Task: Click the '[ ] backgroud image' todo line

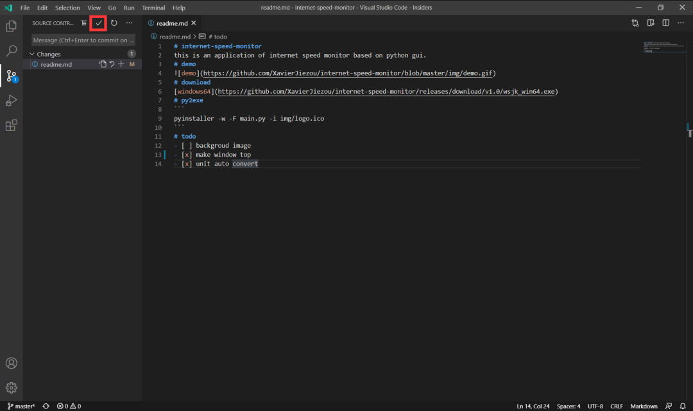Action: click(212, 146)
